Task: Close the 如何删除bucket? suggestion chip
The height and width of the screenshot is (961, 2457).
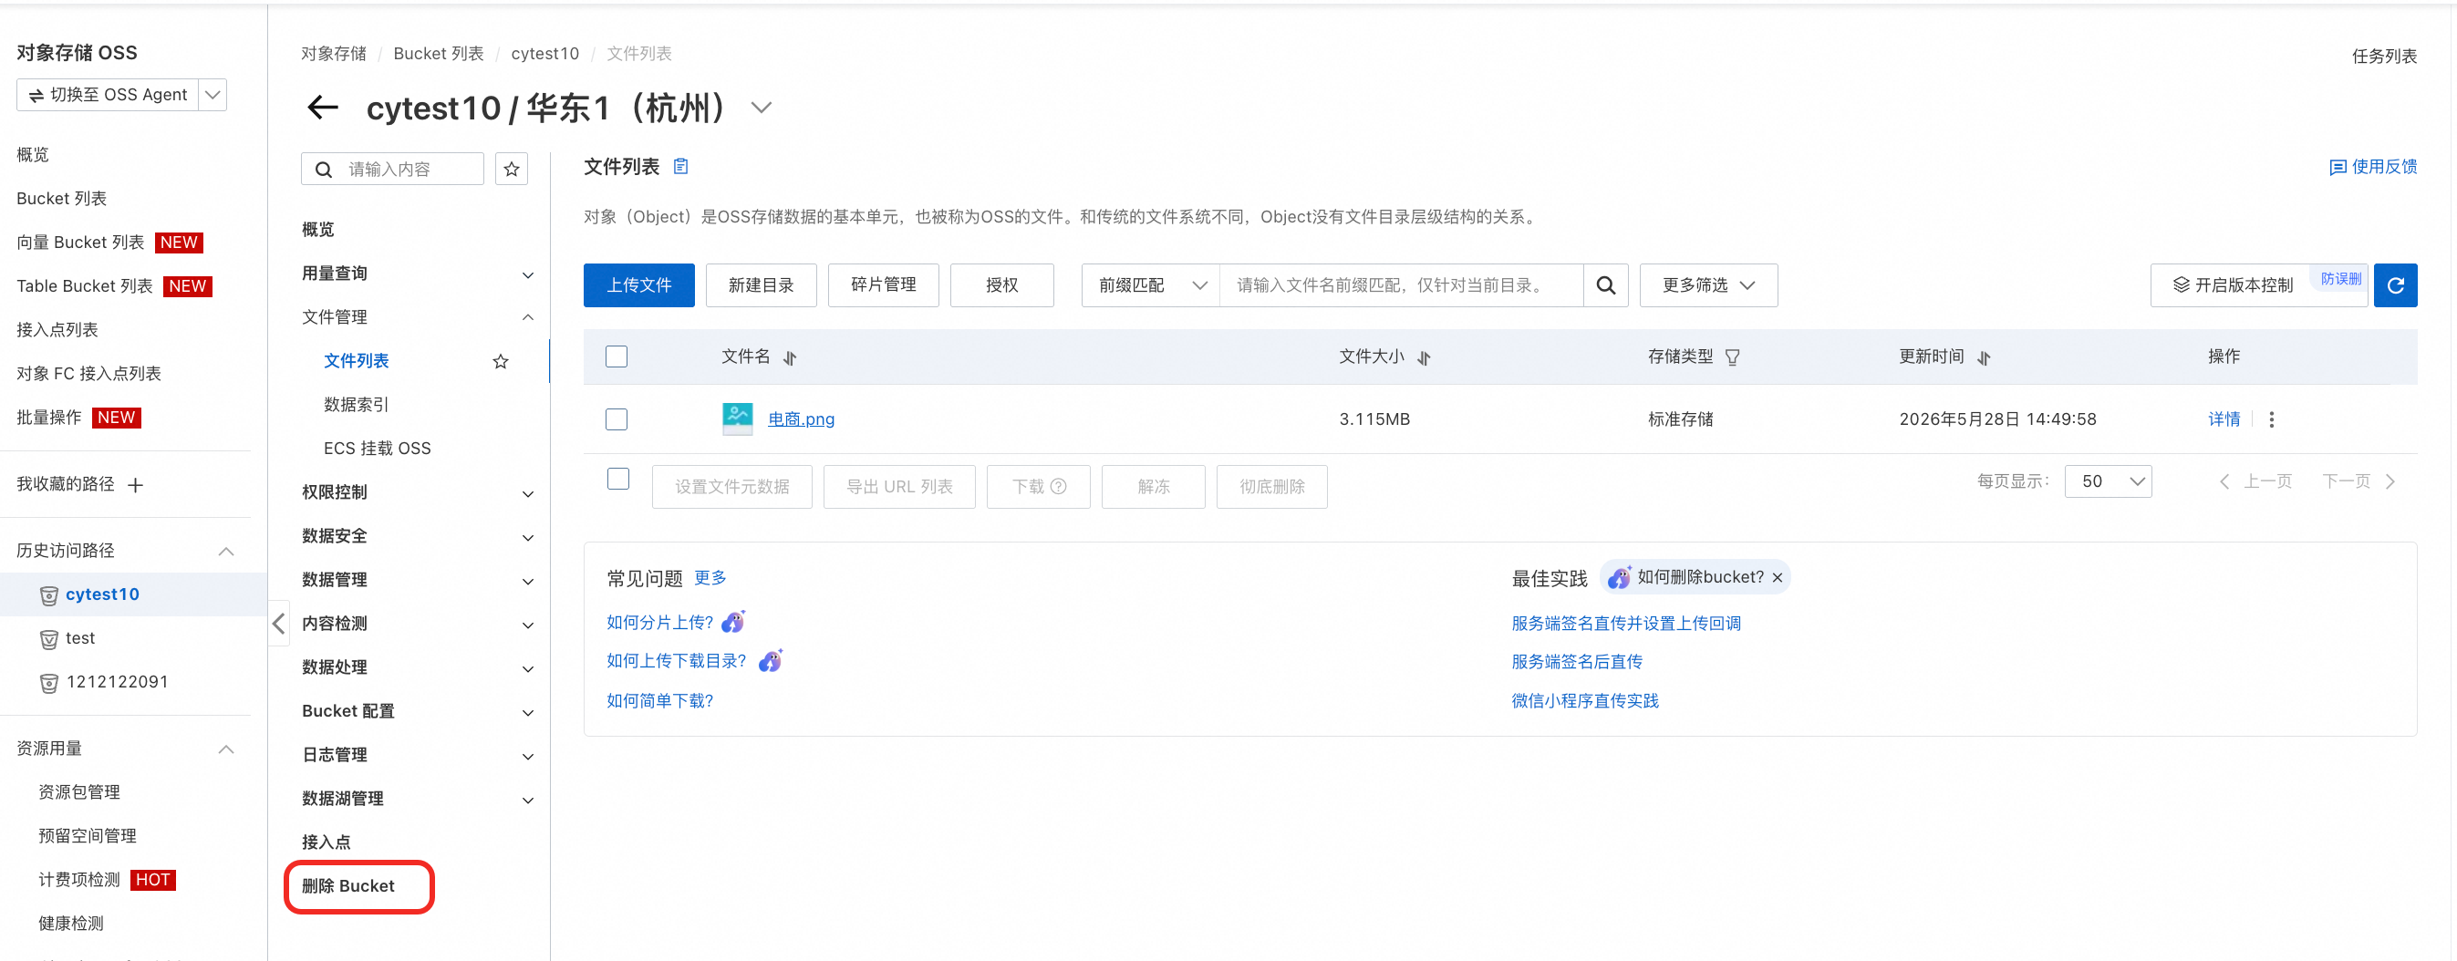Action: click(1778, 578)
